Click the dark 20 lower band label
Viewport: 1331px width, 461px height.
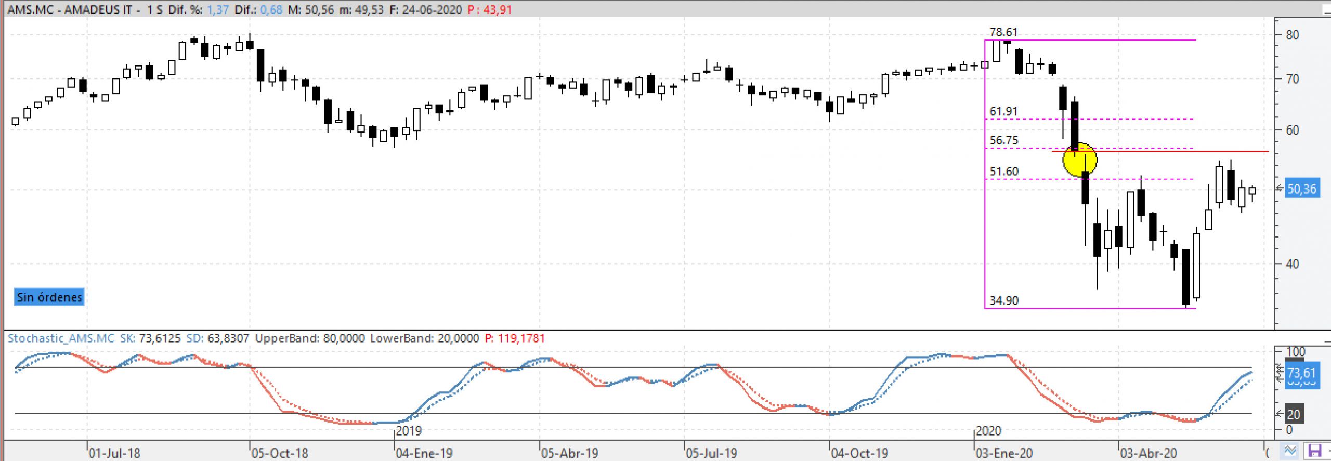pyautogui.click(x=1294, y=414)
